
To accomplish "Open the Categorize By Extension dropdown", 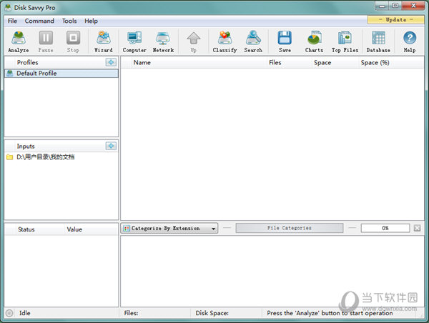I will coord(169,228).
